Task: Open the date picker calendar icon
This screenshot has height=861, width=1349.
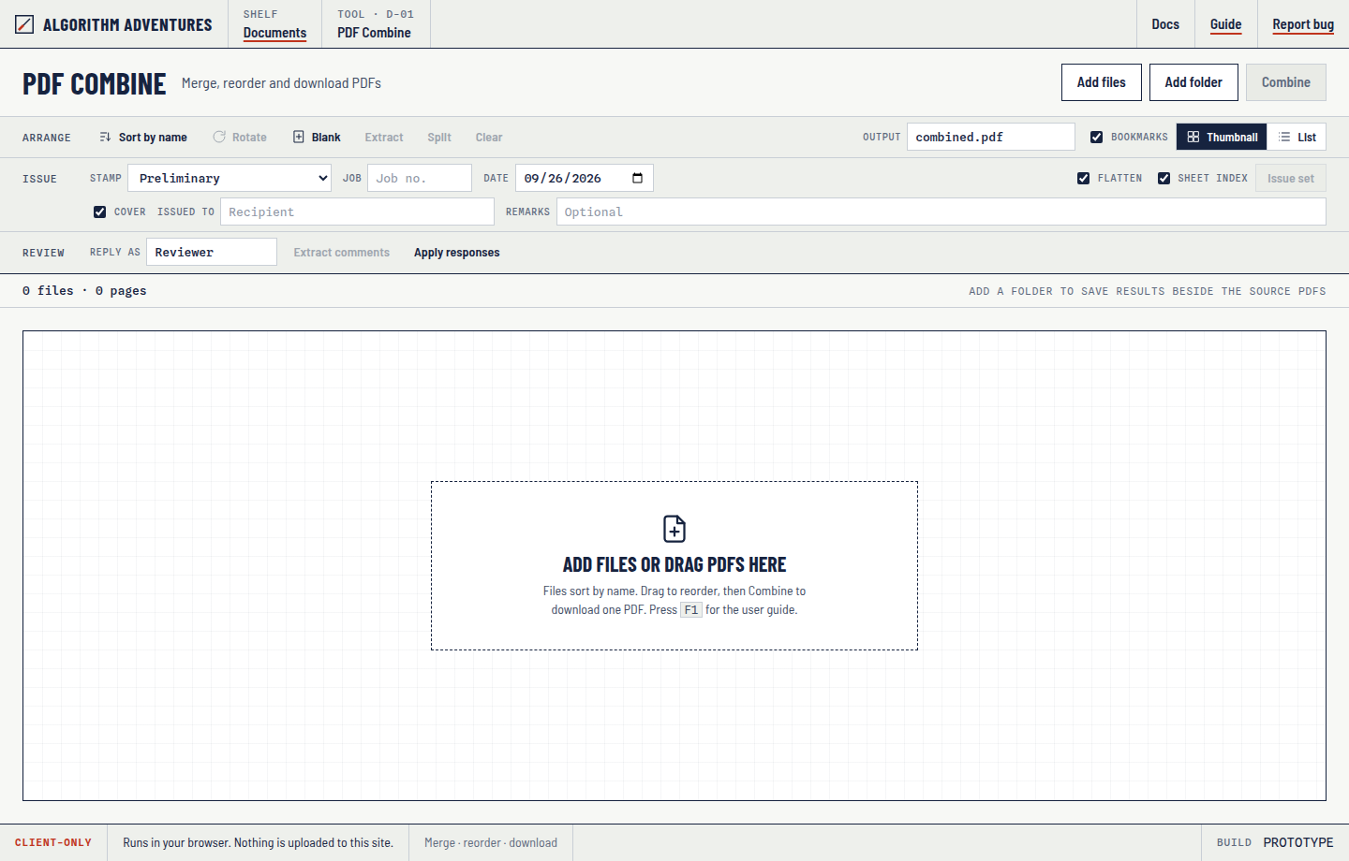Action: tap(638, 178)
